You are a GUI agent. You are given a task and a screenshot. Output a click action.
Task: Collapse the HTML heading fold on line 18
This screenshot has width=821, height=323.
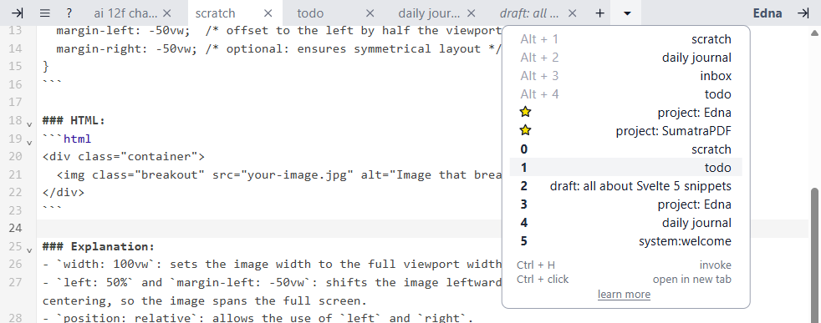[x=29, y=124]
